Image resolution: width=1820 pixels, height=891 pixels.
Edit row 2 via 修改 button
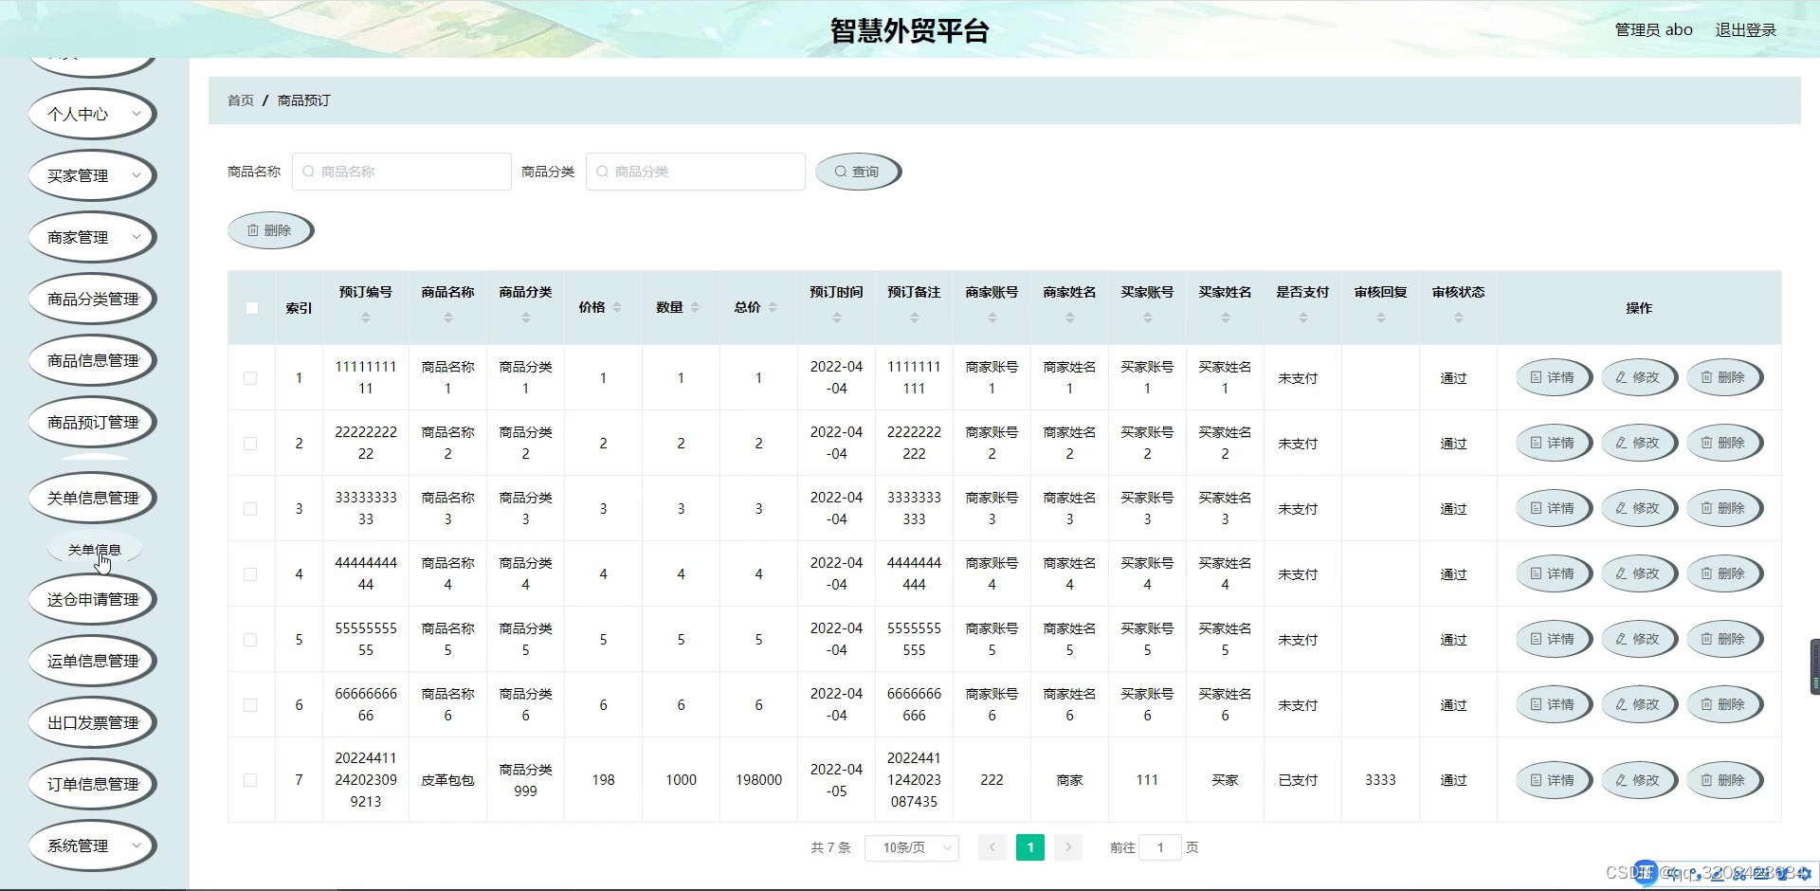pos(1637,443)
